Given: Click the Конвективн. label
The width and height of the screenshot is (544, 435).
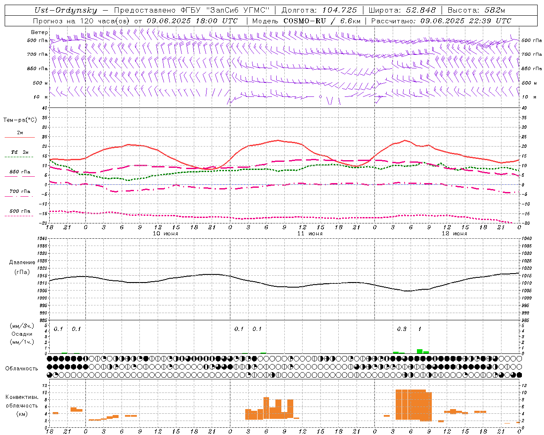Looking at the screenshot, I should (x=22, y=397).
